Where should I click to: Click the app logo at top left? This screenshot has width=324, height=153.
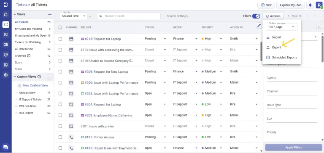click(x=6, y=5)
